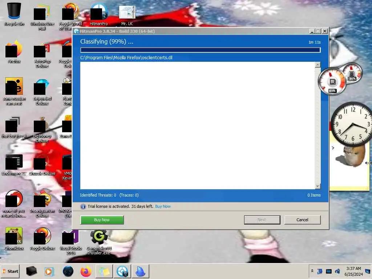Click the 'Classifying (99%) ...' heading
The width and height of the screenshot is (372, 279).
107,41
